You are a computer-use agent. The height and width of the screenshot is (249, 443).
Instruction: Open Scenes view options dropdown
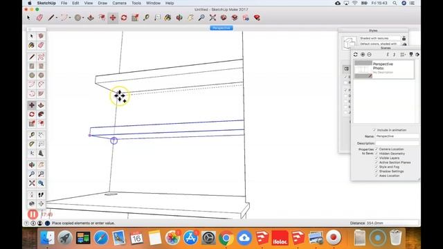[403, 55]
